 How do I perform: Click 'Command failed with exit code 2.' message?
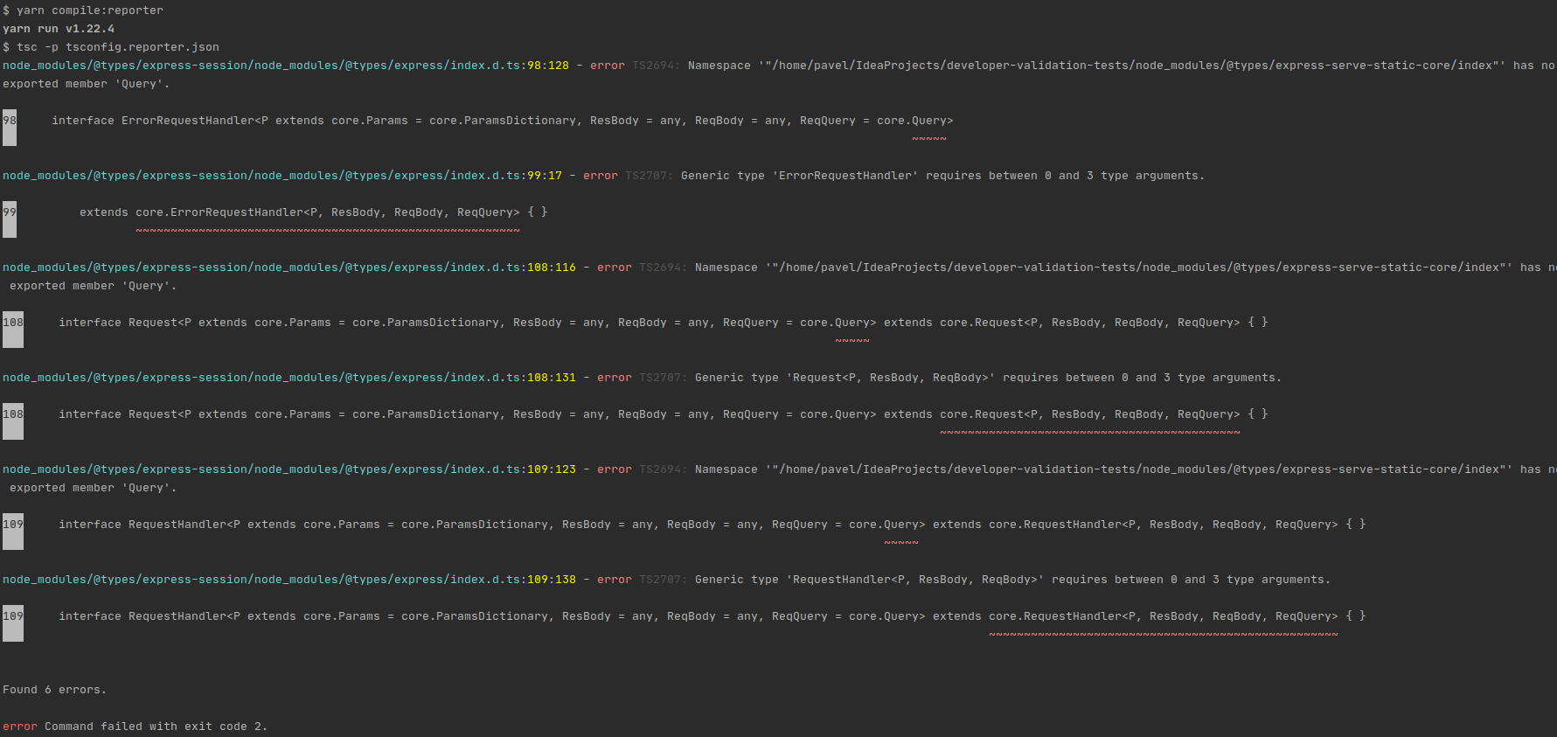156,727
